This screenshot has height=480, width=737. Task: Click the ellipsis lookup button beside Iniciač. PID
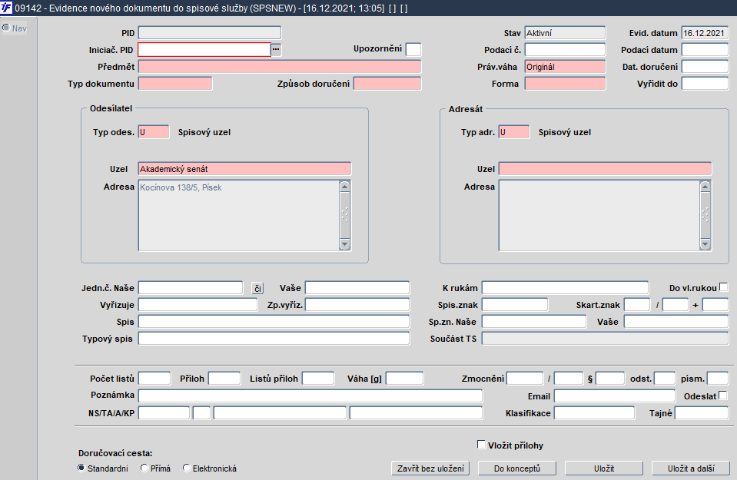coord(276,50)
